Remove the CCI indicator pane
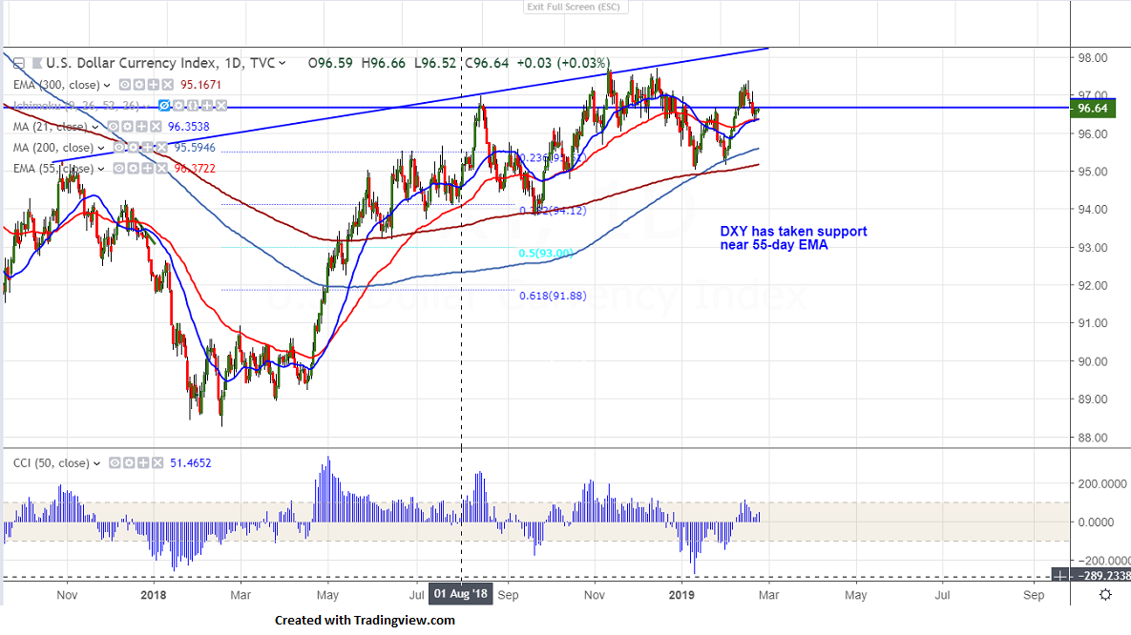 point(157,462)
